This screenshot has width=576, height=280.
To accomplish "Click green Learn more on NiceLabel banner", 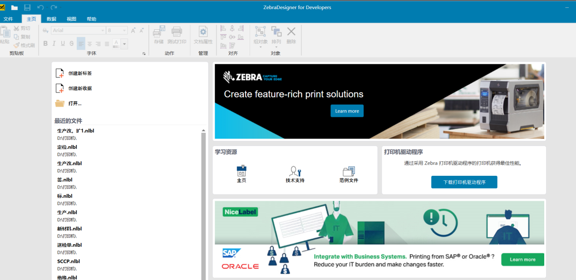I will tap(522, 260).
